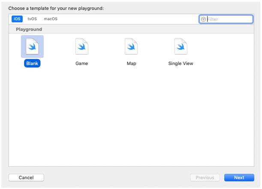262x189 pixels.
Task: Click the Single View template label
Action: tap(181, 63)
